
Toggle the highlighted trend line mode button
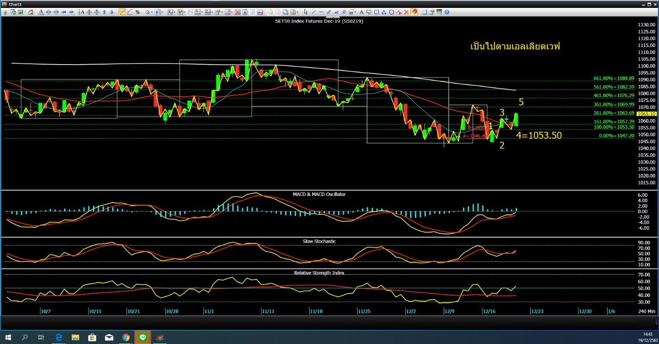point(122,12)
